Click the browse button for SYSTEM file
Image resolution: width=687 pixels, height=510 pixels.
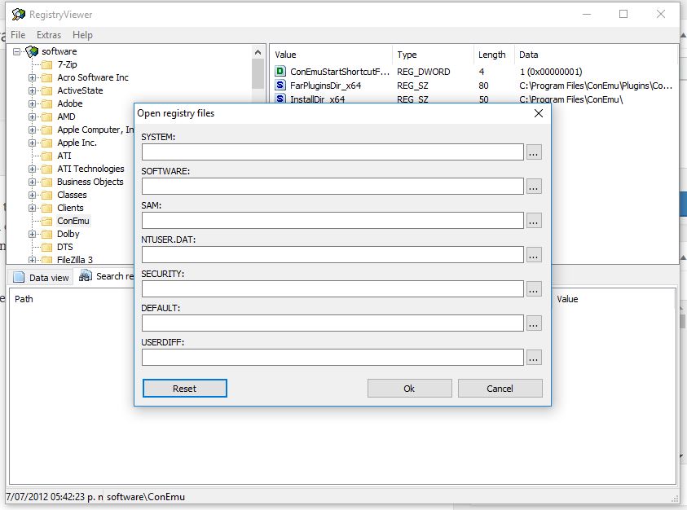click(534, 152)
